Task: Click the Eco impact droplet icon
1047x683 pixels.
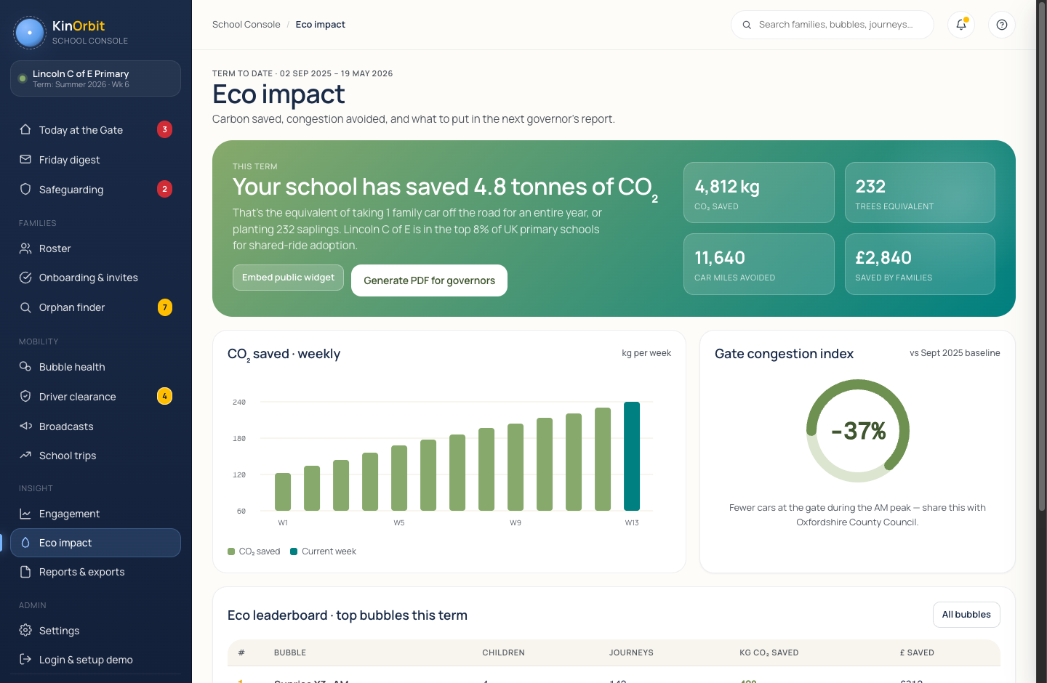Action: click(x=25, y=543)
